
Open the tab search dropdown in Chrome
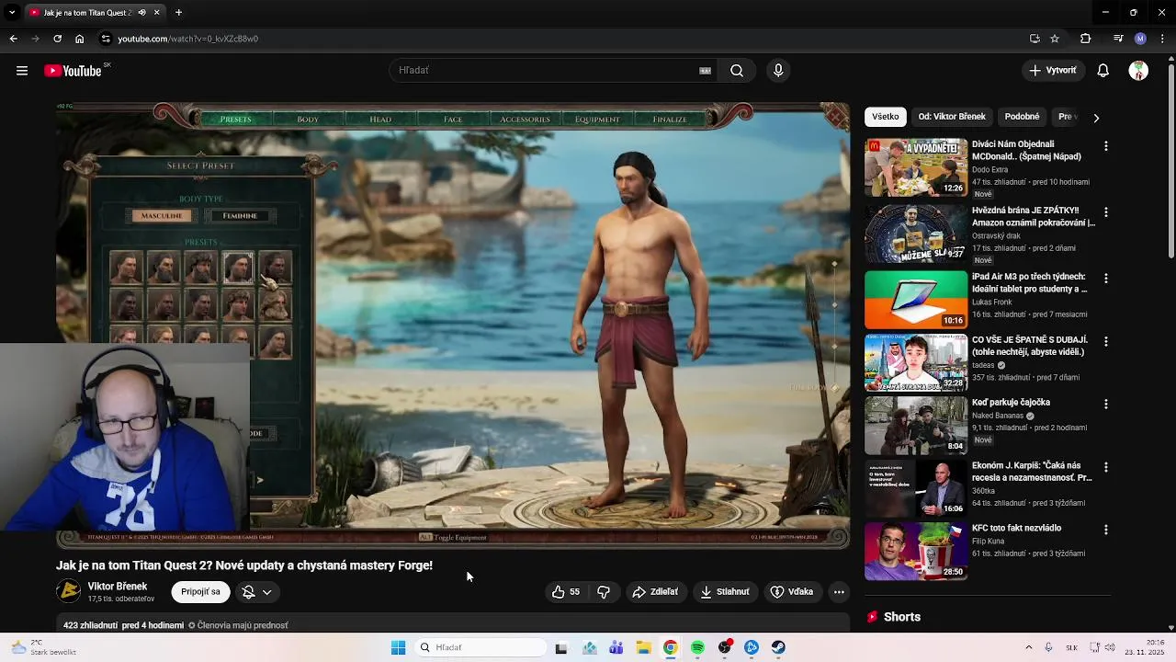(12, 13)
